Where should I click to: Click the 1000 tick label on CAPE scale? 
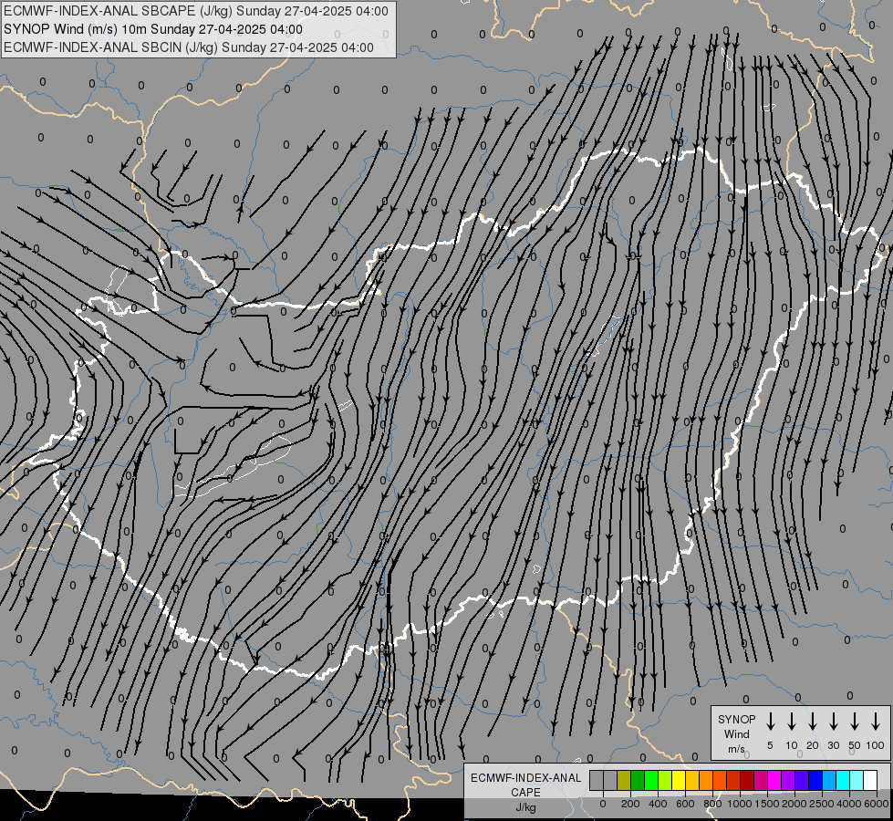pyautogui.click(x=740, y=804)
